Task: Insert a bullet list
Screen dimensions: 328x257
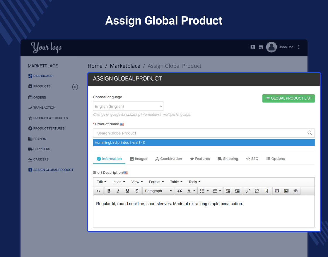Action: tap(202, 191)
